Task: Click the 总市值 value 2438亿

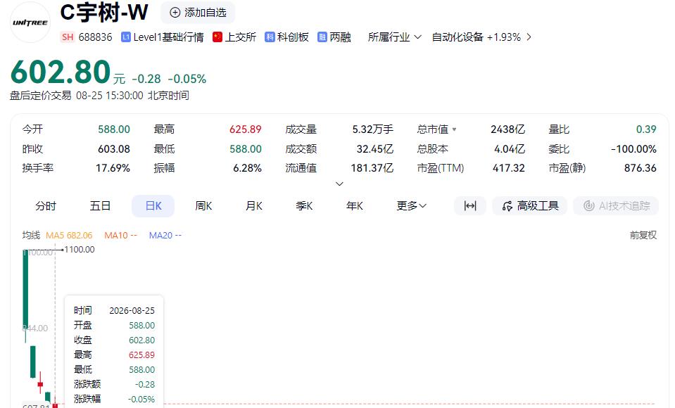Action: click(x=508, y=129)
